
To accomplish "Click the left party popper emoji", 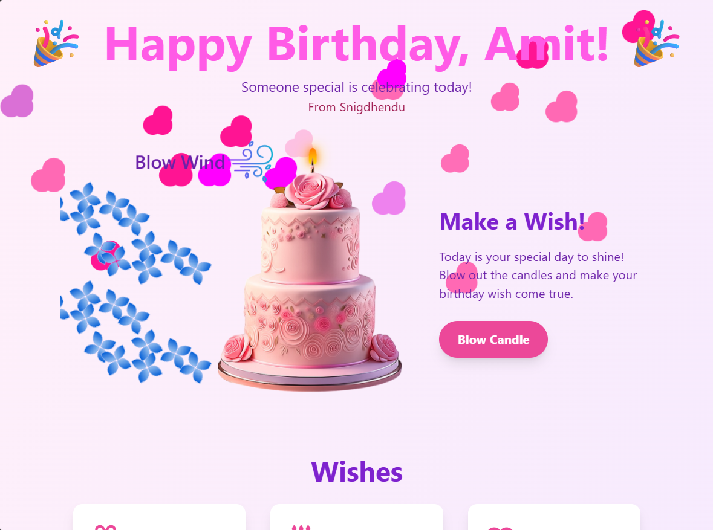I will (56, 43).
